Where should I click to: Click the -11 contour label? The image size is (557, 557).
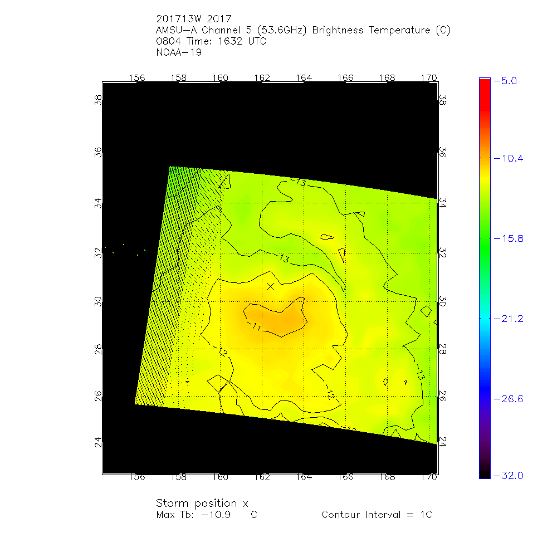click(x=256, y=326)
